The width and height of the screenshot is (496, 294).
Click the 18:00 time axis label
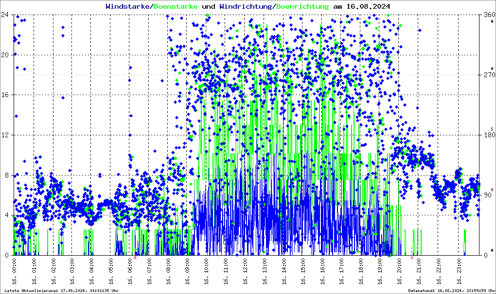[361, 271]
